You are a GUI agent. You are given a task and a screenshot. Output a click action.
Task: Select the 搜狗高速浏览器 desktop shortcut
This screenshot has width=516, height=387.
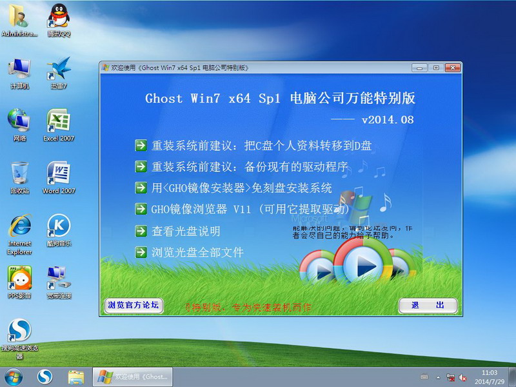click(x=20, y=339)
